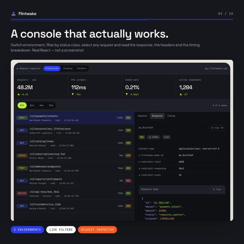Click the down arrow beside -9ms
Screen dimensions: 244x244
73,94
